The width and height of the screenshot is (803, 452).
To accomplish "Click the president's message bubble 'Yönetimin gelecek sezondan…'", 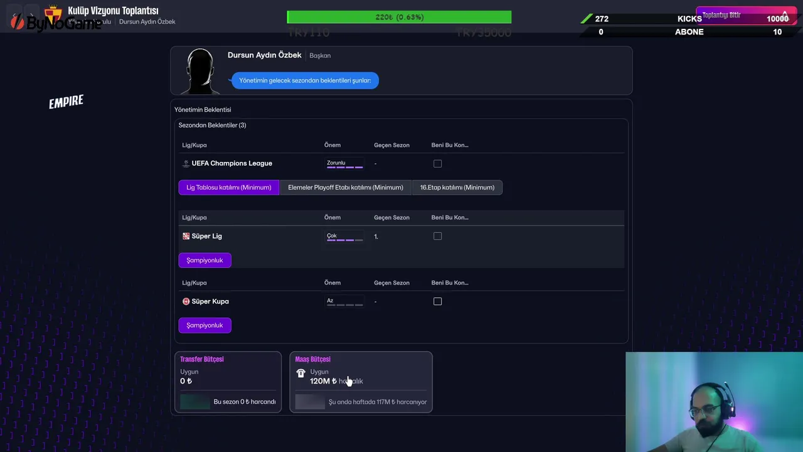I will (x=305, y=80).
